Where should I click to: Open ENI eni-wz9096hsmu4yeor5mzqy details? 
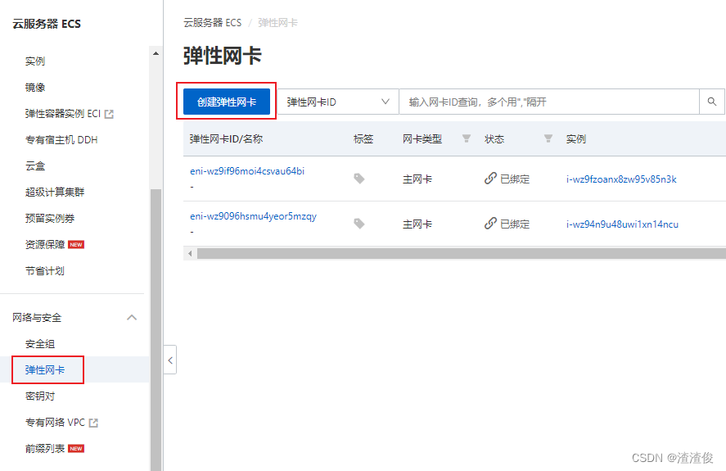253,216
